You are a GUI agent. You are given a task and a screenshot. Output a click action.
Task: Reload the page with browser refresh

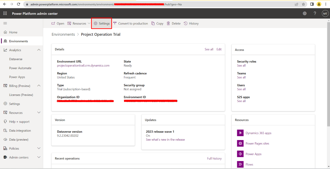[x=18, y=4]
